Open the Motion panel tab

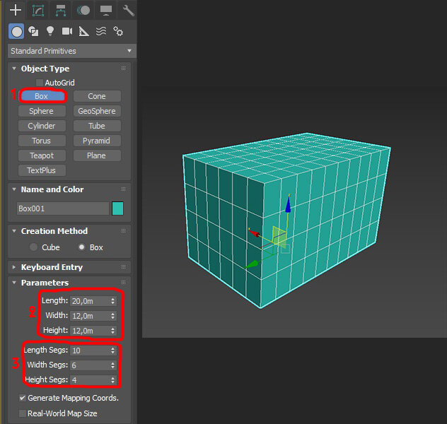pos(83,11)
